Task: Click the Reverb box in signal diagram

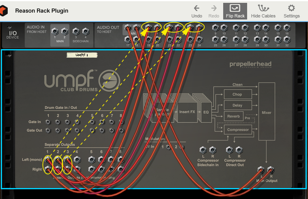Action: point(234,116)
